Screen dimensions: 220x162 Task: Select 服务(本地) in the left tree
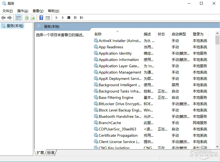(13, 26)
